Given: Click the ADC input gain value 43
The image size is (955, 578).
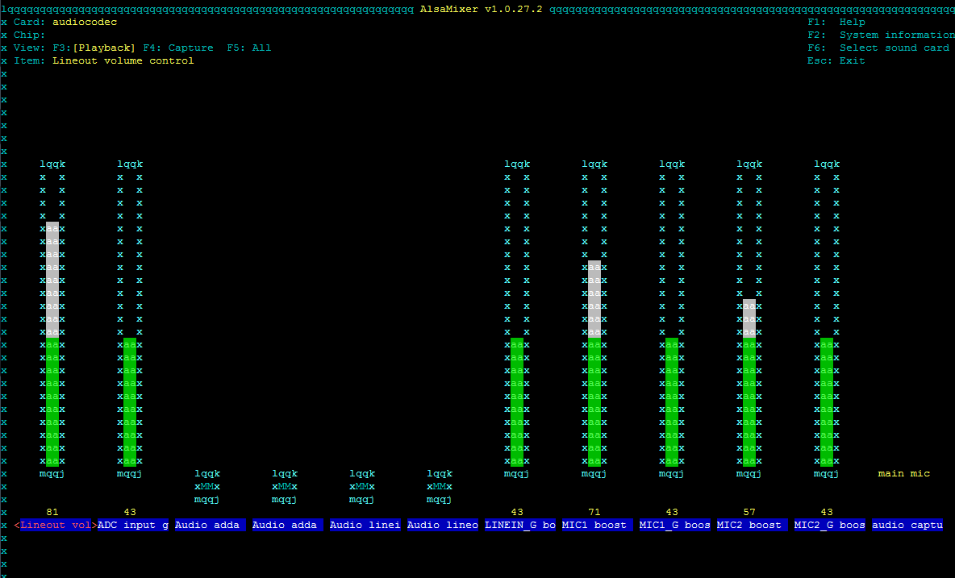Looking at the screenshot, I should coord(130,512).
